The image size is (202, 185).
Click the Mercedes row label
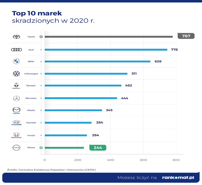[x=31, y=98]
